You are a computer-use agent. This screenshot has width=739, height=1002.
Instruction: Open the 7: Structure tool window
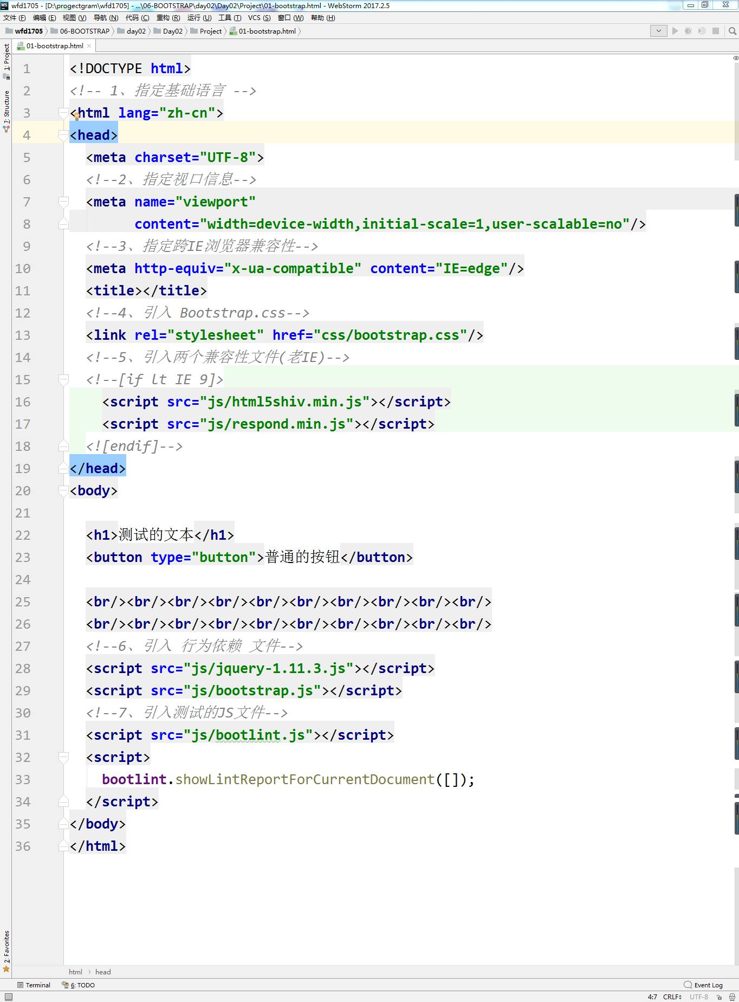pos(6,111)
